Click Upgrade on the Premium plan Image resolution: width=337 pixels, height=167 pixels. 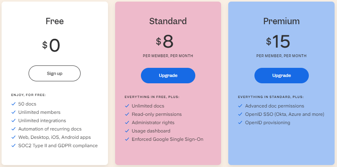click(x=281, y=75)
